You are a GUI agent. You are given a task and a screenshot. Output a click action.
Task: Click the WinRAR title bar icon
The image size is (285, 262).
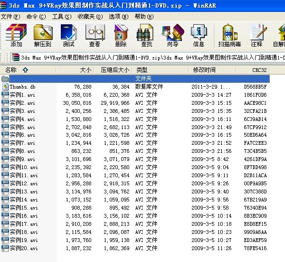(x=3, y=5)
